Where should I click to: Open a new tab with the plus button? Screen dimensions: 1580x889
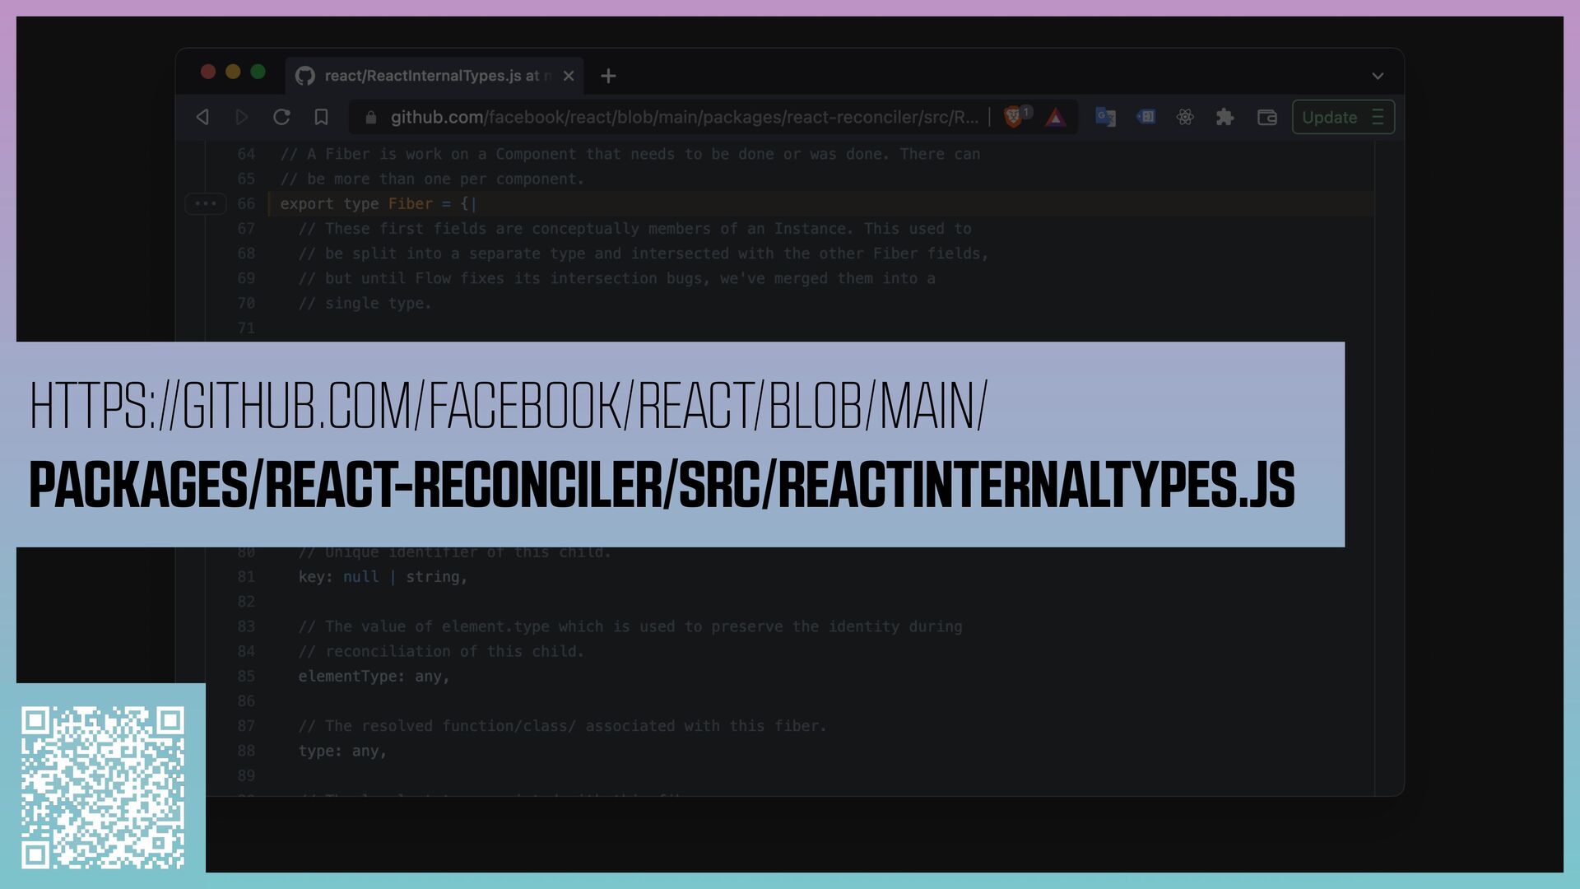(x=608, y=76)
